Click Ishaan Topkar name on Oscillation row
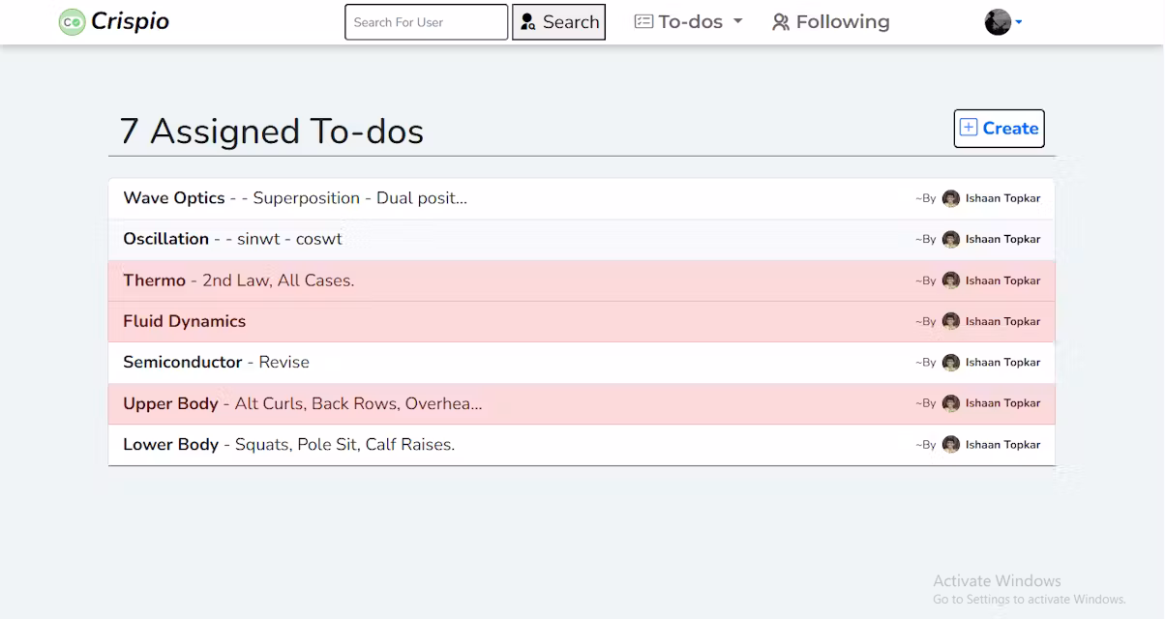This screenshot has height=619, width=1165. [x=1002, y=239]
